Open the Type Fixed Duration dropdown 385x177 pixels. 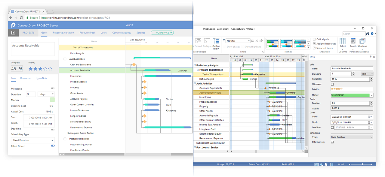(x=352, y=137)
